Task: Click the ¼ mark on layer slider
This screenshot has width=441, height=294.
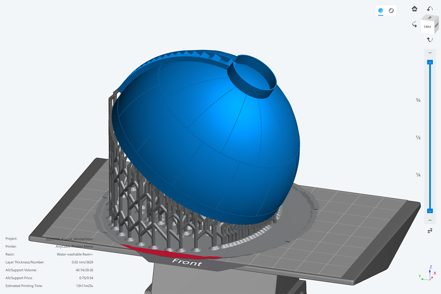Action: pos(418,175)
